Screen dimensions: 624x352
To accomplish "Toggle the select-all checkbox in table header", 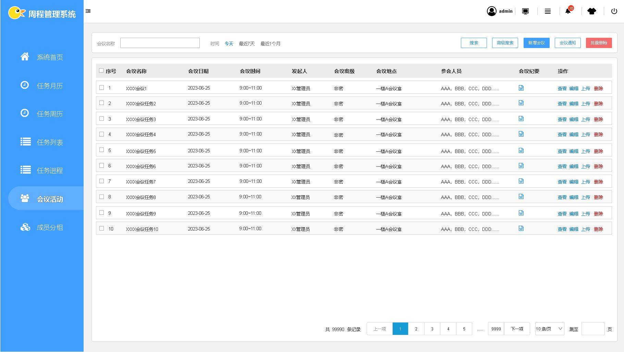I will click(x=101, y=71).
